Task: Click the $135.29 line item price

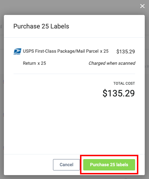Action: point(126,52)
